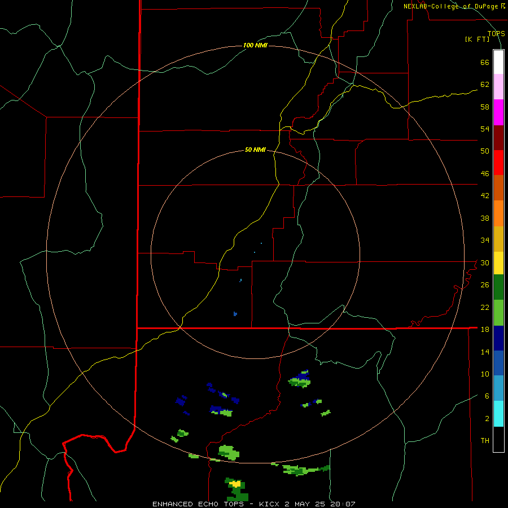Click the "2 MAY 25 20:07" timestamp
508x508 pixels.
[x=320, y=504]
